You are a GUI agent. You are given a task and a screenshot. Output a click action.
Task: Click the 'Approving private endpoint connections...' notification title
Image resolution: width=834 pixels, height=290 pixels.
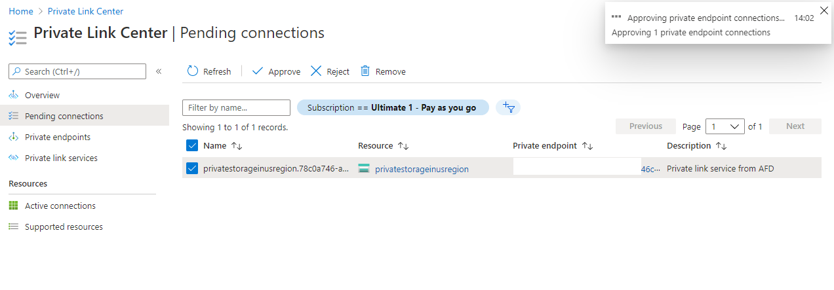pyautogui.click(x=706, y=18)
